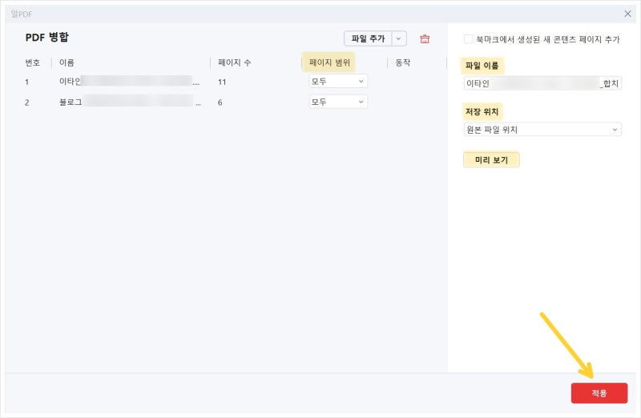This screenshot has height=418, width=641.
Task: Click the file name input field
Action: click(x=542, y=83)
